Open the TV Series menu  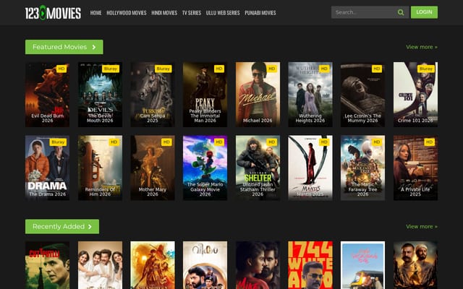(191, 13)
